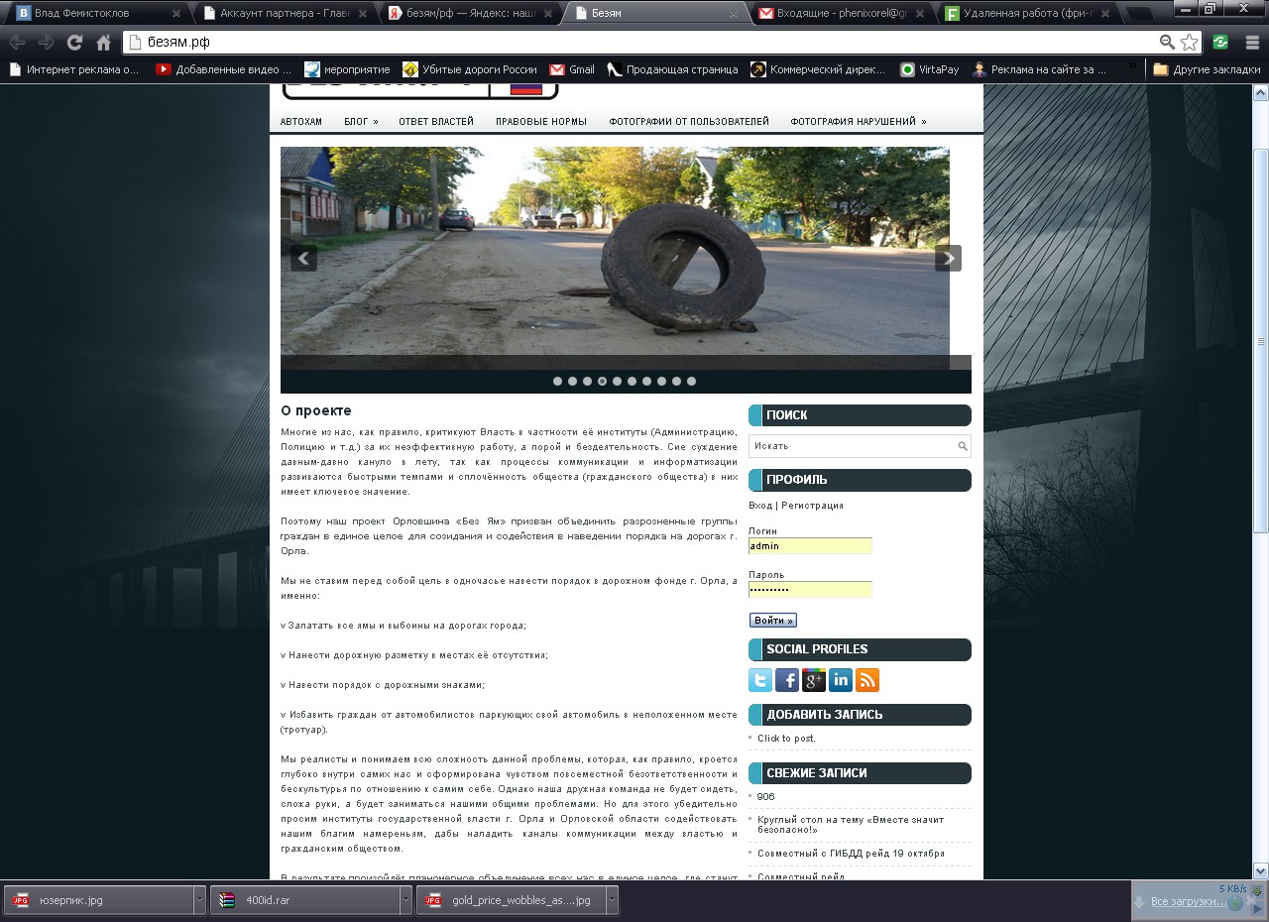The height and width of the screenshot is (922, 1269).
Task: Open the zoom magnifier in the address bar
Action: [x=1167, y=43]
